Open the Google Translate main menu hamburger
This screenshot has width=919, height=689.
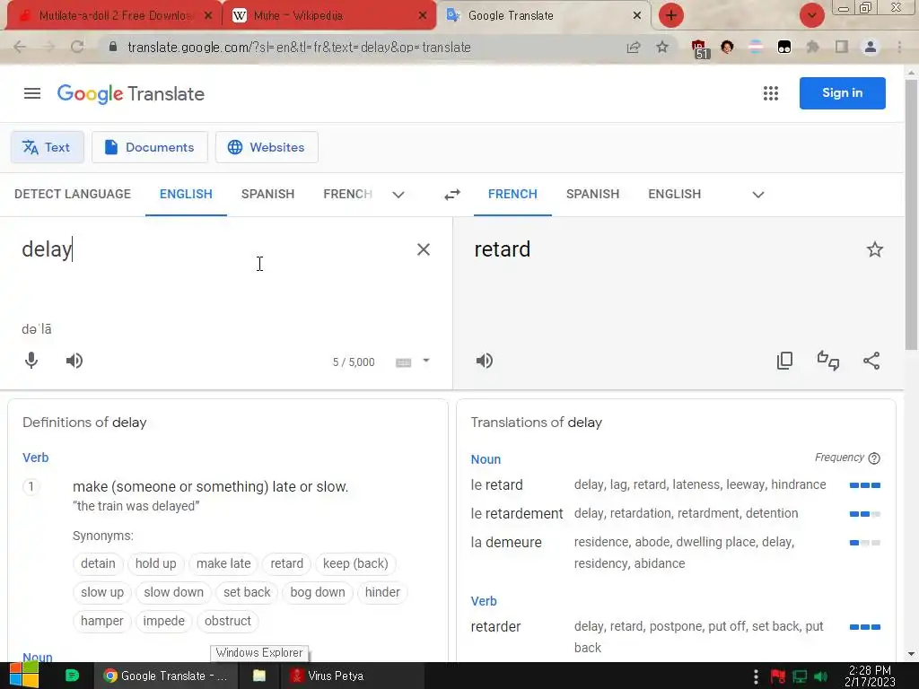(32, 93)
